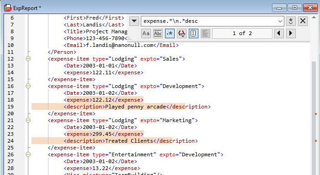
Task: Click the '1 of 2' match counter
Action: (242, 33)
